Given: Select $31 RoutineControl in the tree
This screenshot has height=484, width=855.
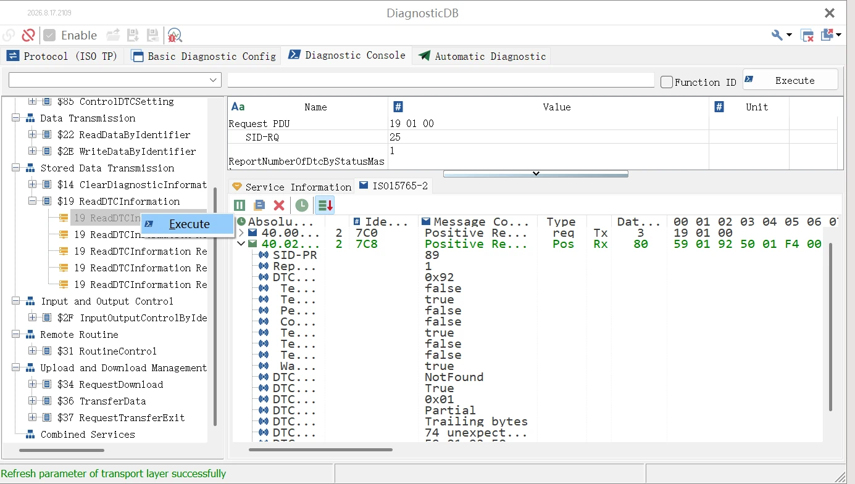Looking at the screenshot, I should coord(107,351).
